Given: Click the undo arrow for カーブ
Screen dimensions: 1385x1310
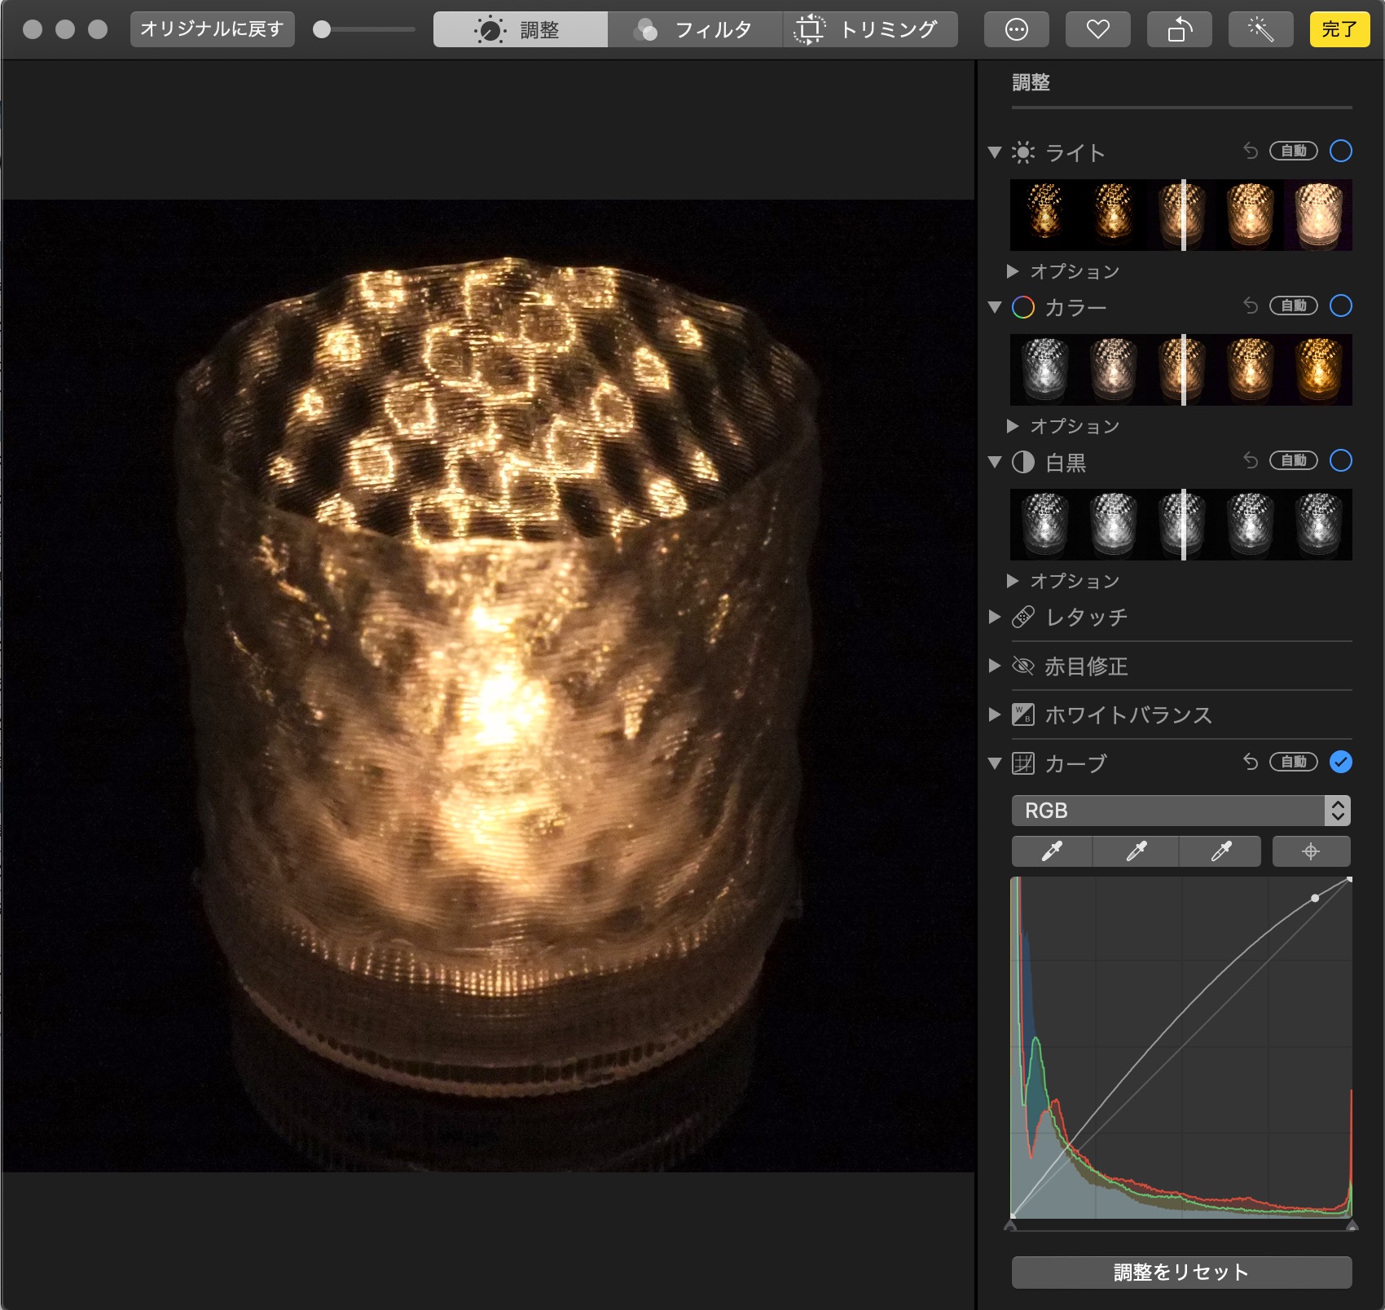Looking at the screenshot, I should pos(1251,762).
